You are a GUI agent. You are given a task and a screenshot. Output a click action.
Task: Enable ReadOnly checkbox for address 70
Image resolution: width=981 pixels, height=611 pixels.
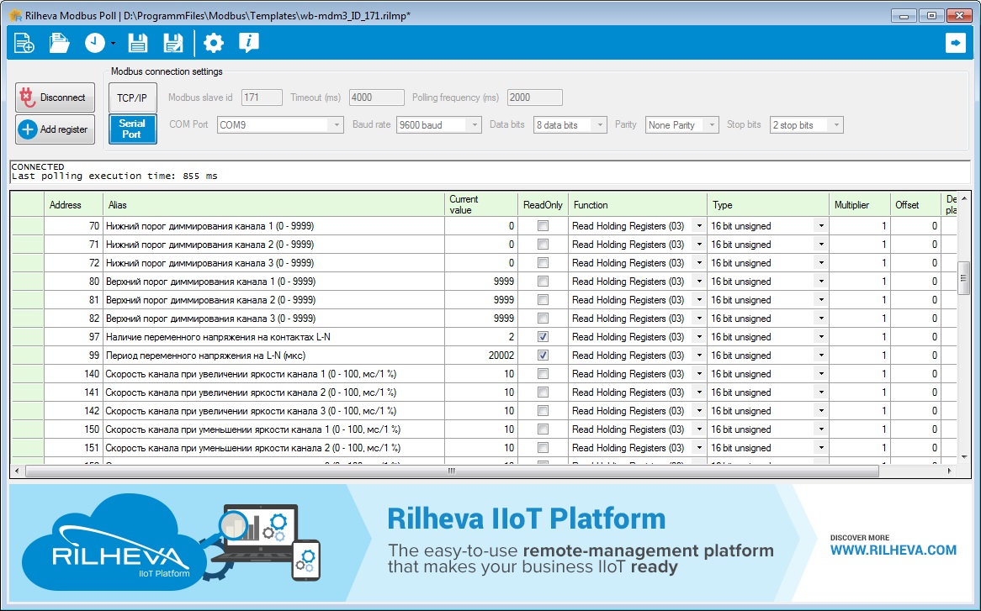pos(543,226)
